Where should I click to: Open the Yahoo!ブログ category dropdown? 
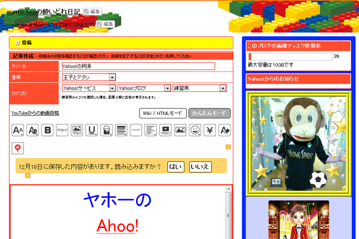coord(144,88)
